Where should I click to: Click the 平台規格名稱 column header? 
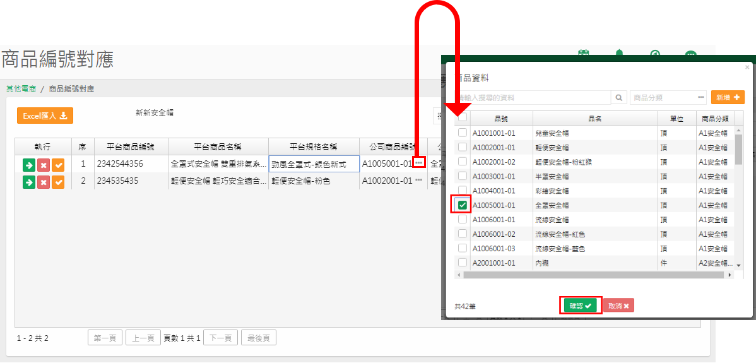coord(314,146)
